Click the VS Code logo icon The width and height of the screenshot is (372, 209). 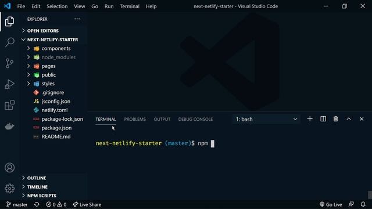pos(8,6)
